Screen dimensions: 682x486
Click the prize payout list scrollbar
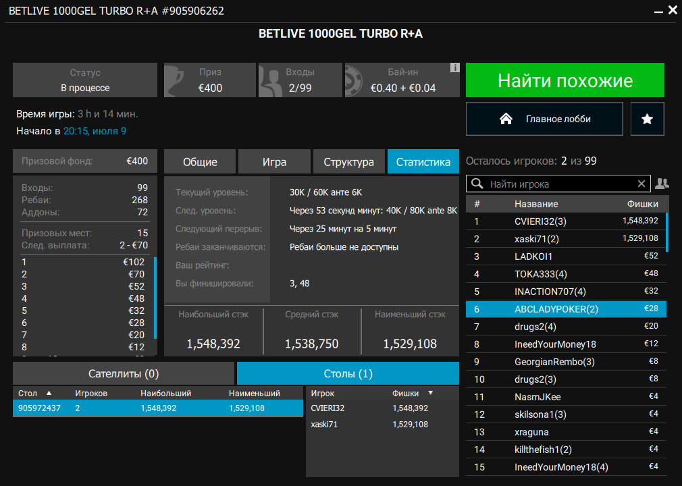pyautogui.click(x=155, y=297)
